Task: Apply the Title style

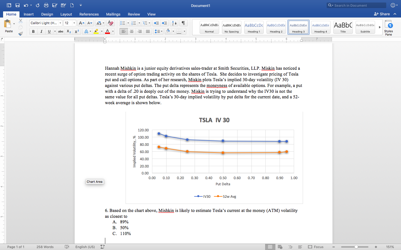Action: (x=343, y=27)
